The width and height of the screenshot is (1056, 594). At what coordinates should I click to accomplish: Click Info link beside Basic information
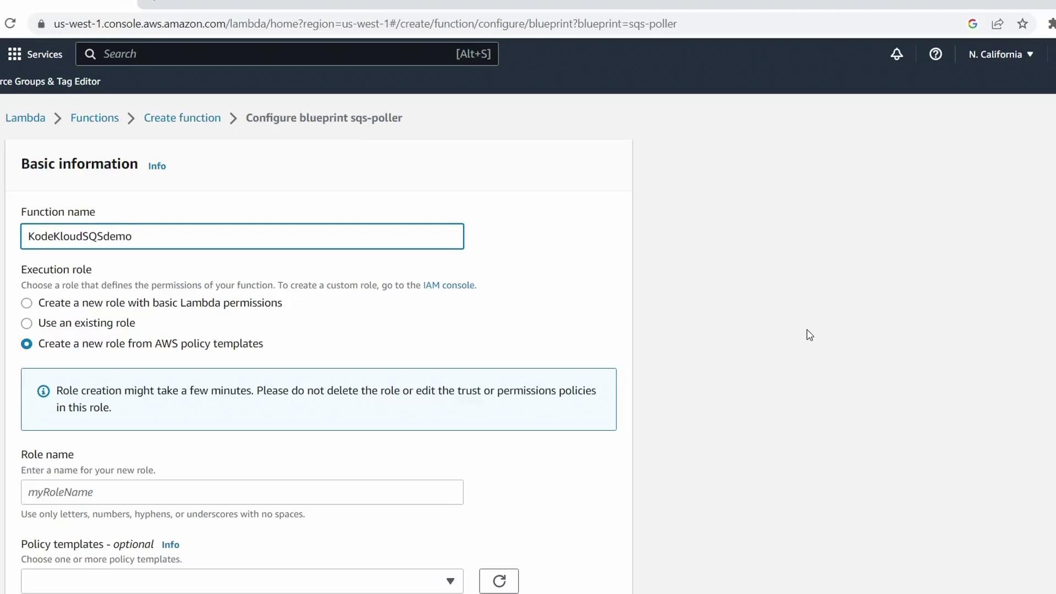click(157, 166)
